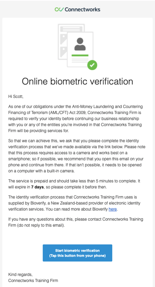Click the paragraph about camera and smartphone access
This screenshot has width=155, height=287.
[x=77, y=156]
